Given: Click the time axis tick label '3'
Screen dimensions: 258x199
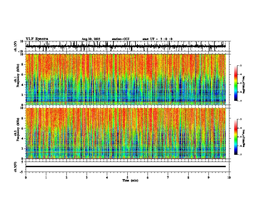Looking at the screenshot, I should tap(87, 178).
